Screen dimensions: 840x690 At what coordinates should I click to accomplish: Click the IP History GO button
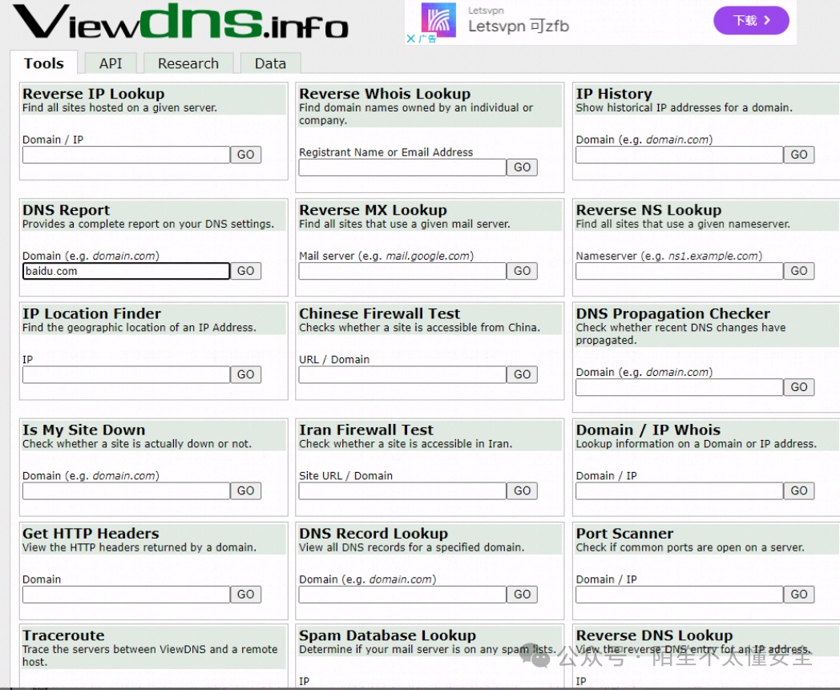[798, 155]
